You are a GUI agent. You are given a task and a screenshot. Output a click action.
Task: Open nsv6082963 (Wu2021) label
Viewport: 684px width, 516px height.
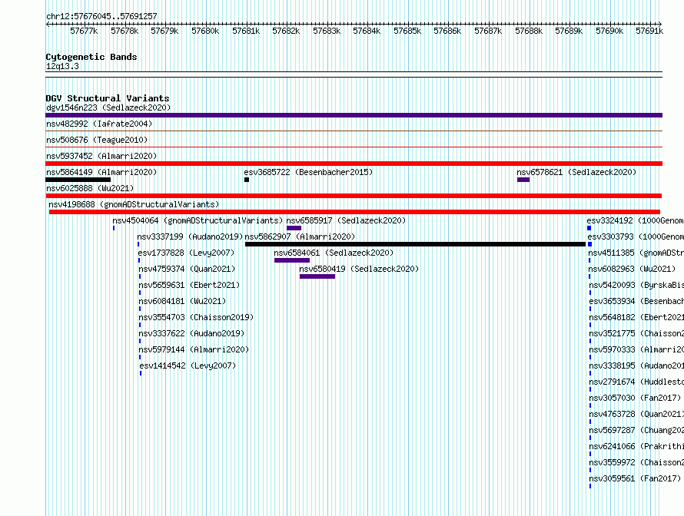(x=632, y=269)
